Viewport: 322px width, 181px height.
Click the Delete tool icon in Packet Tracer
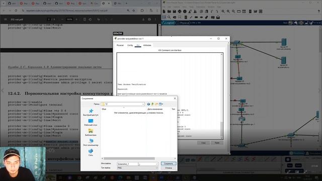coord(175,18)
